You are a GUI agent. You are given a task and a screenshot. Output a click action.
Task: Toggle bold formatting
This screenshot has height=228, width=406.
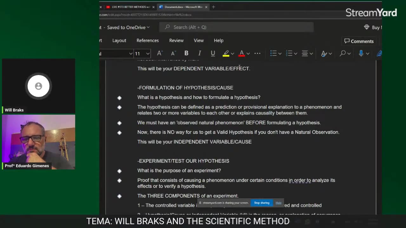[x=186, y=54]
